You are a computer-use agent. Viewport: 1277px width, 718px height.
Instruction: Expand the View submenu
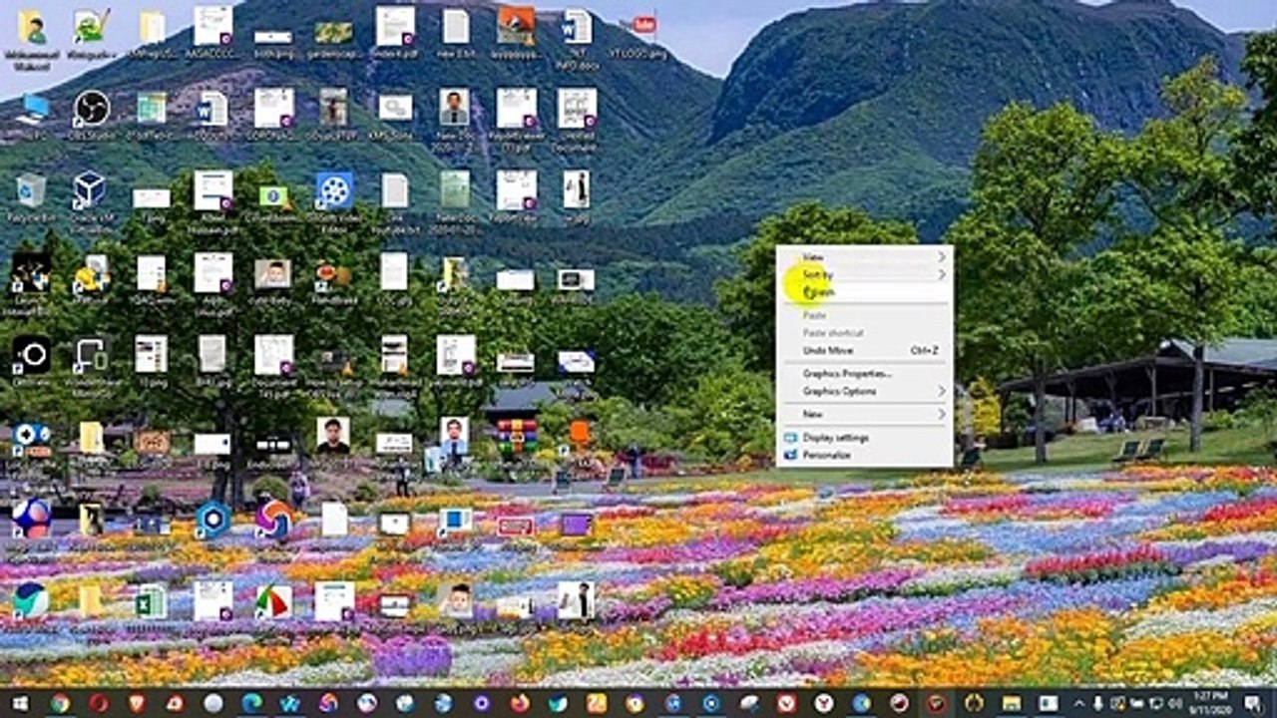[864, 257]
